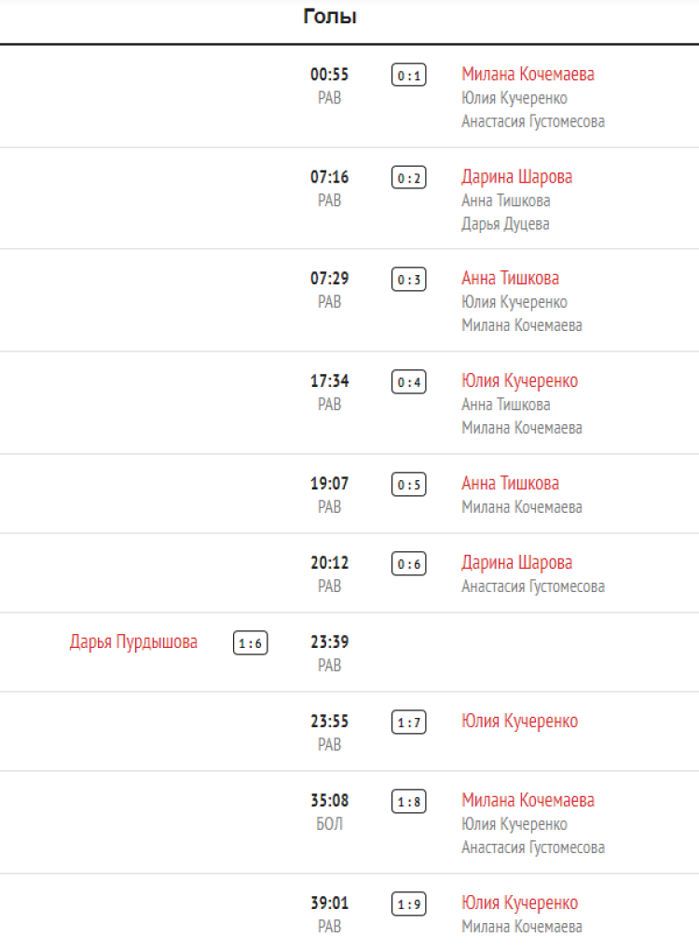The image size is (699, 951).
Task: Open scorer Милана Кочемаева at 00:55
Action: (x=528, y=75)
